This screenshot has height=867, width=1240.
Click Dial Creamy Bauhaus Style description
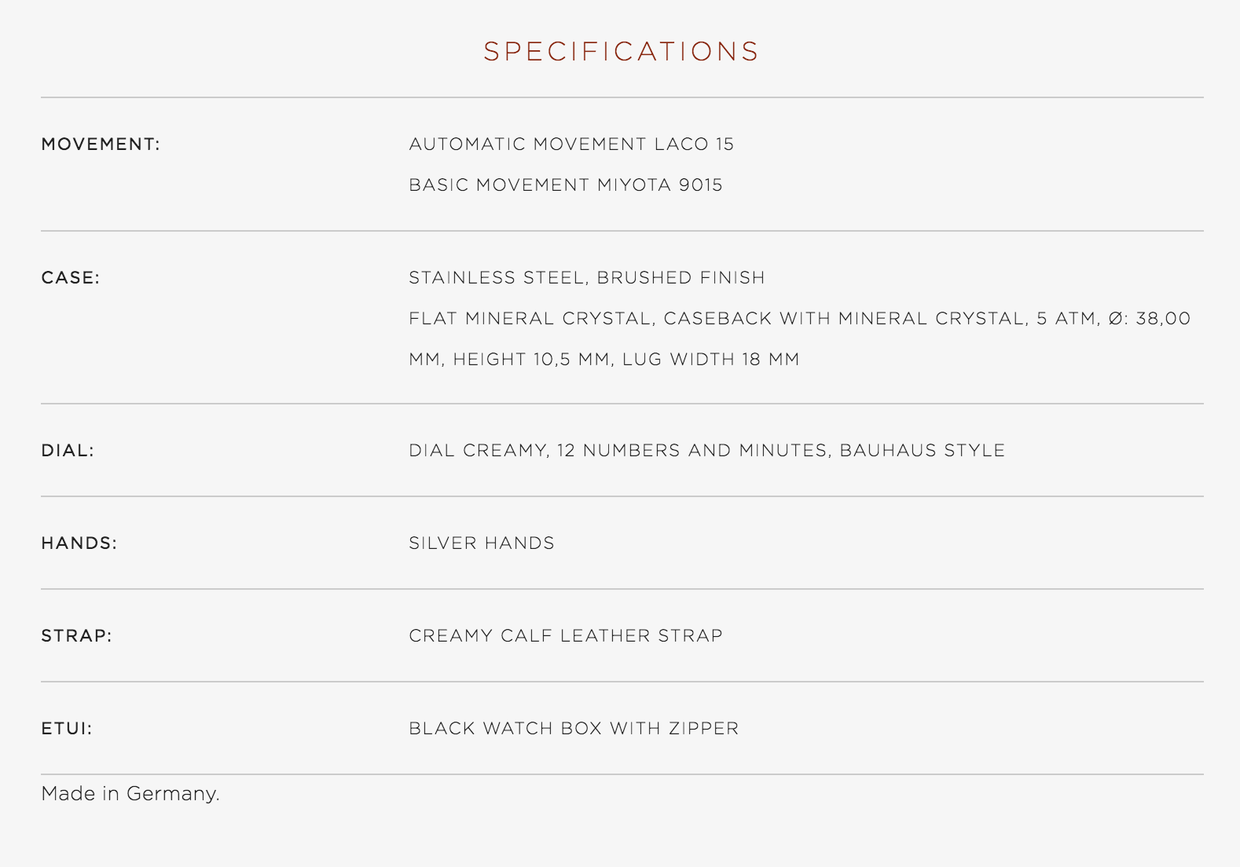(707, 451)
